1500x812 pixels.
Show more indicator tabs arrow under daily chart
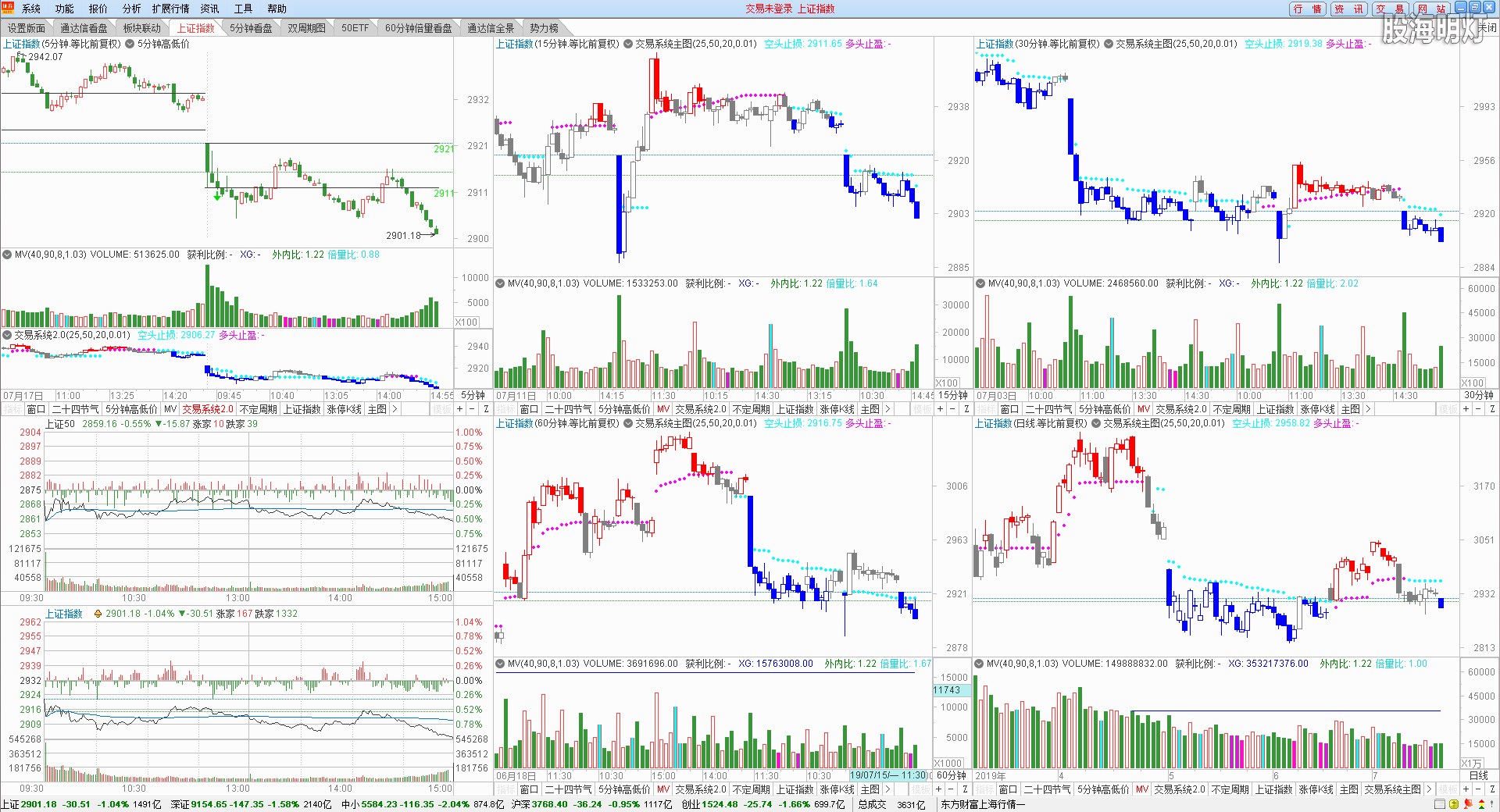pyautogui.click(x=1429, y=789)
